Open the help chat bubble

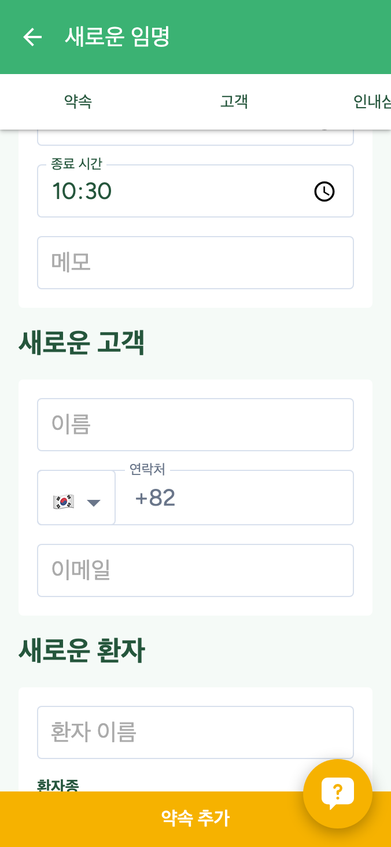click(x=338, y=793)
